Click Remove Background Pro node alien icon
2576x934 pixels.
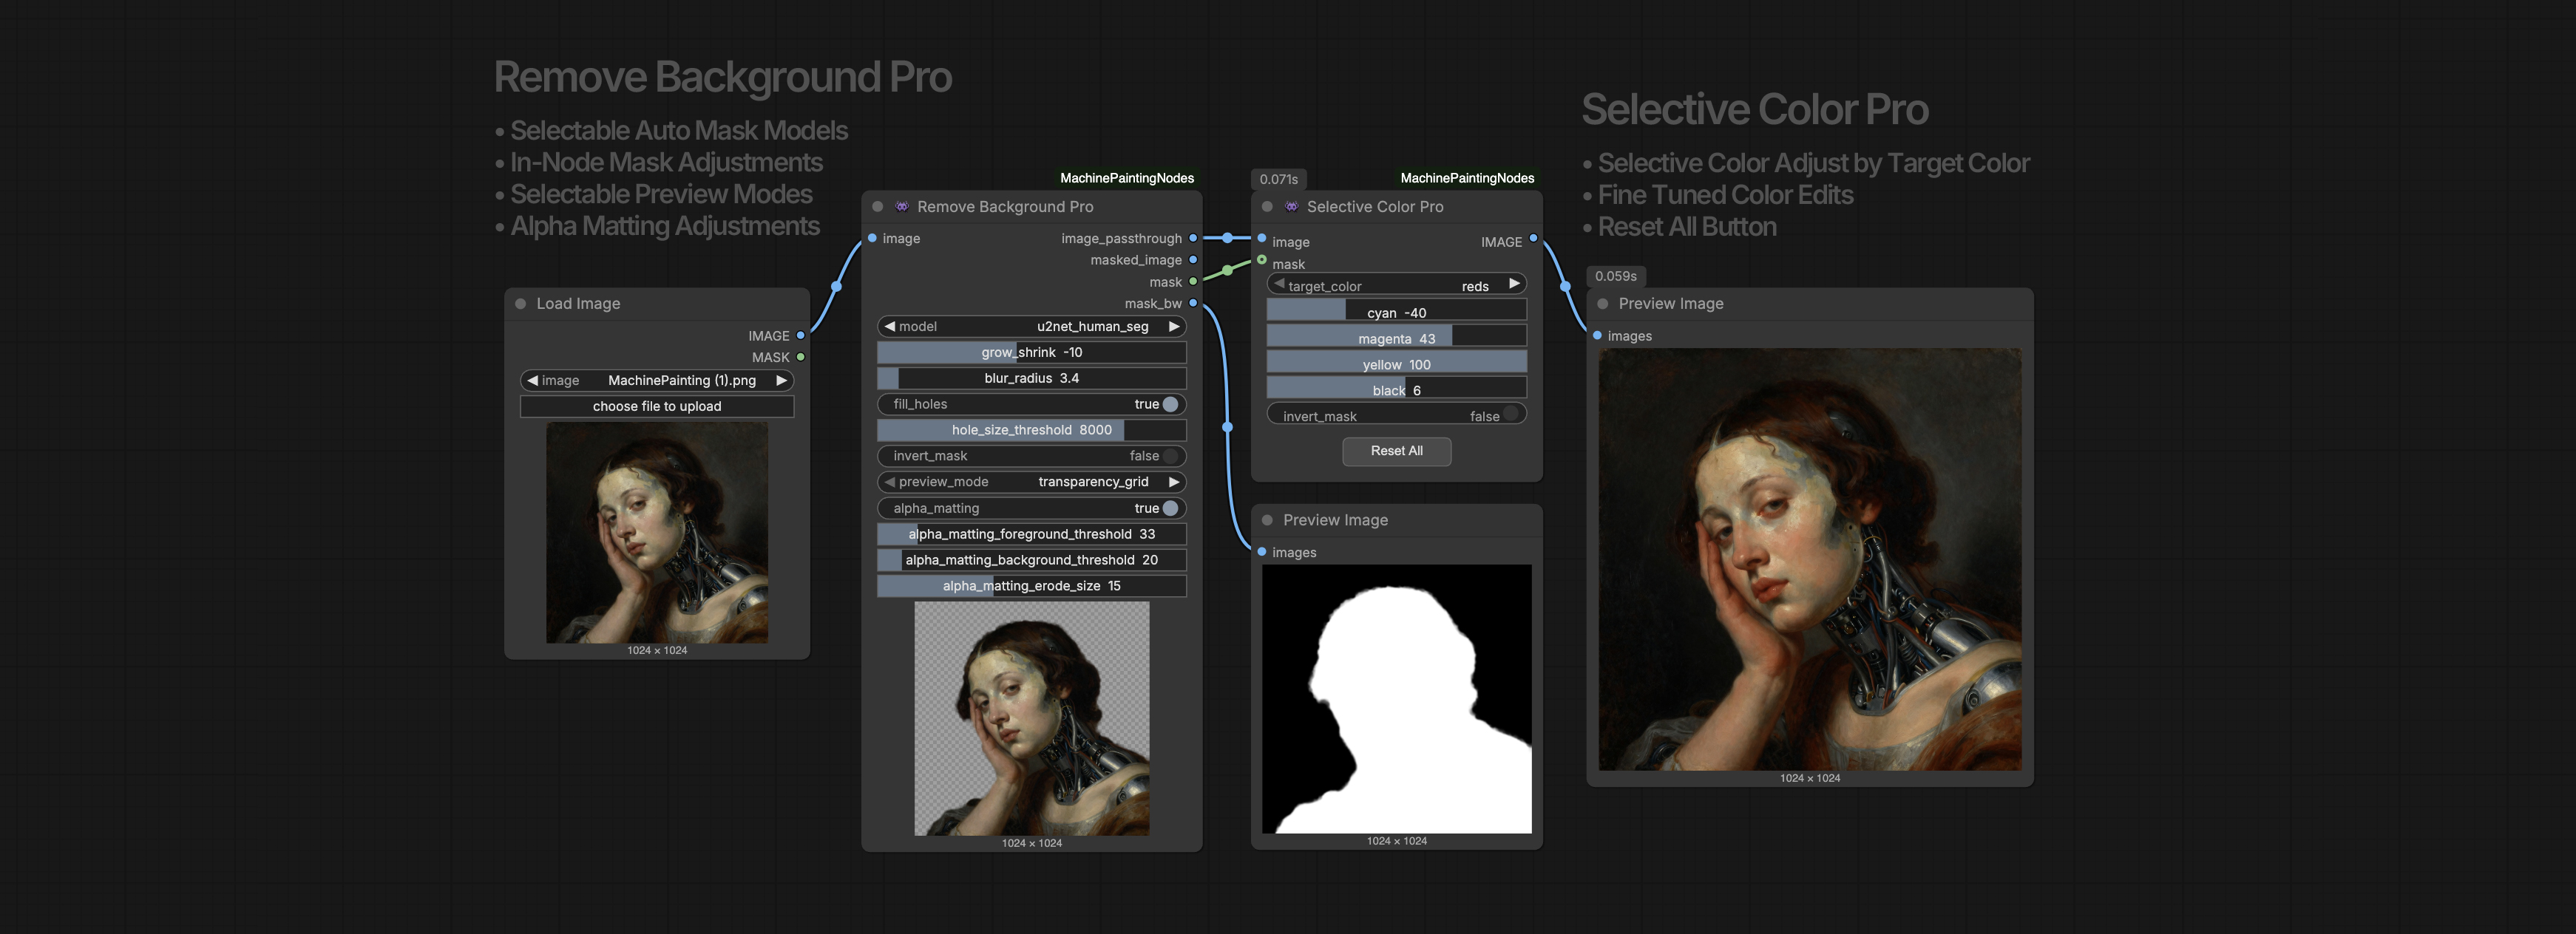coord(902,207)
